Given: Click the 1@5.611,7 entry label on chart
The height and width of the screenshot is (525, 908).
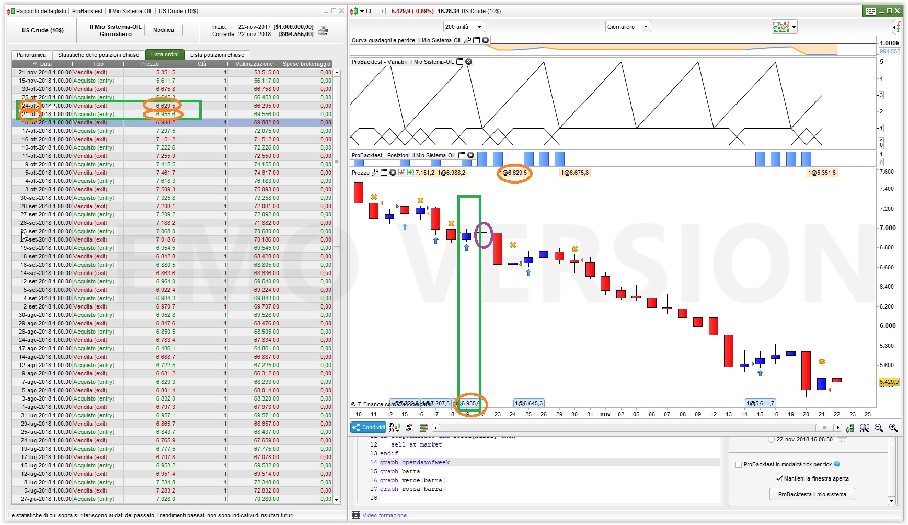Looking at the screenshot, I should [761, 403].
